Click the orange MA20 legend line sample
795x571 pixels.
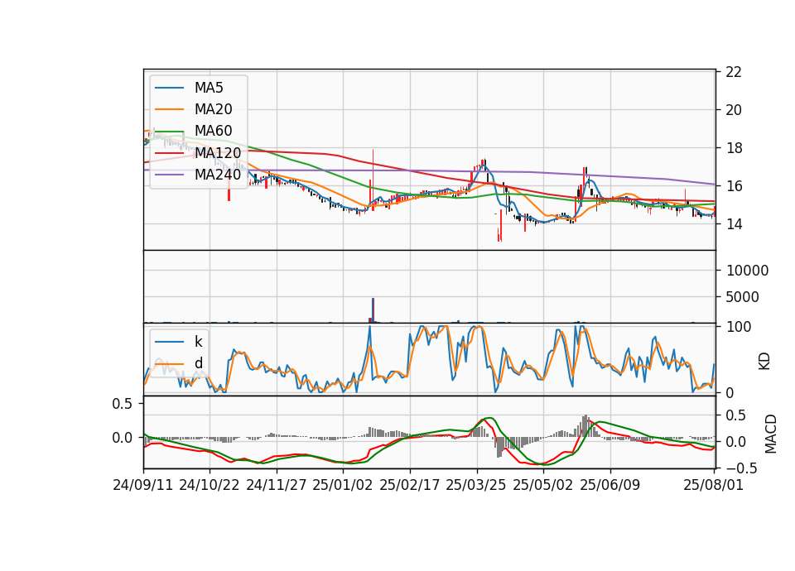(169, 109)
